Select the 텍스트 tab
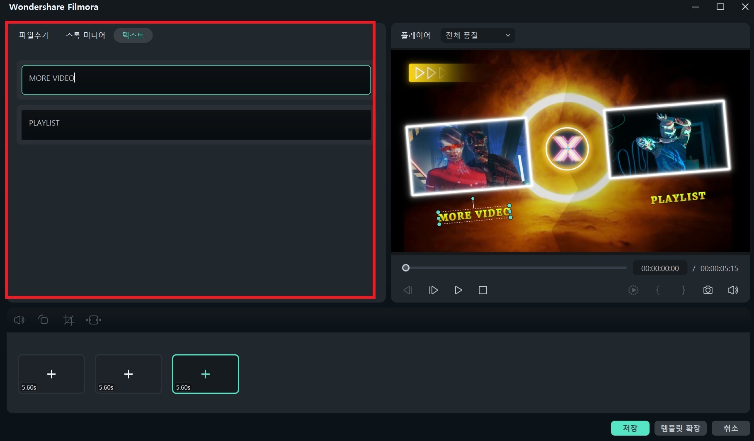754x441 pixels. (133, 35)
